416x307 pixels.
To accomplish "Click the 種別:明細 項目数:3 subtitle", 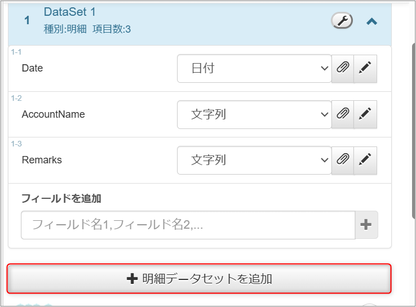I will 87,29.
